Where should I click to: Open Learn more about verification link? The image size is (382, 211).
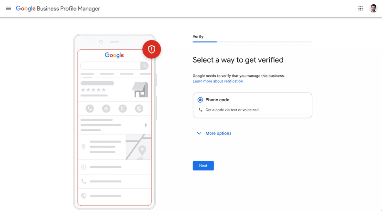pyautogui.click(x=218, y=81)
